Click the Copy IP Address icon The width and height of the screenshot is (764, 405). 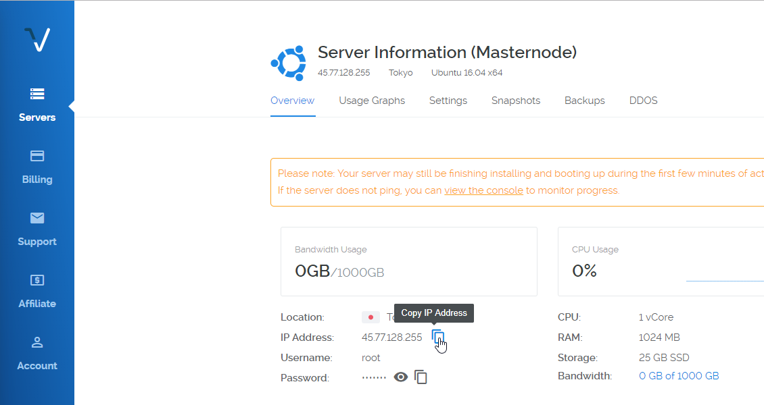pyautogui.click(x=438, y=337)
